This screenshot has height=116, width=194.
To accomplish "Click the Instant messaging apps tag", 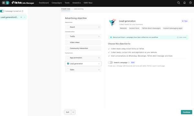I will coord(173,28).
